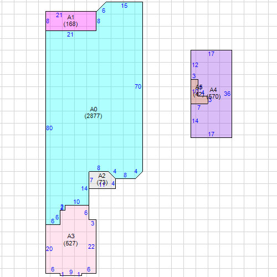Click the 8 dimension above area A2
Screen dimensions: 277x277
pyautogui.click(x=99, y=168)
